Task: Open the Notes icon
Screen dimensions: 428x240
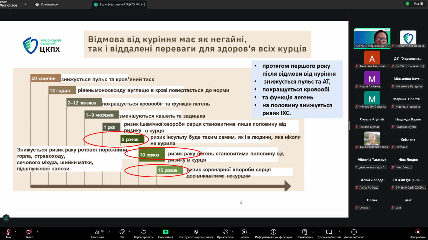Action: [304, 232]
